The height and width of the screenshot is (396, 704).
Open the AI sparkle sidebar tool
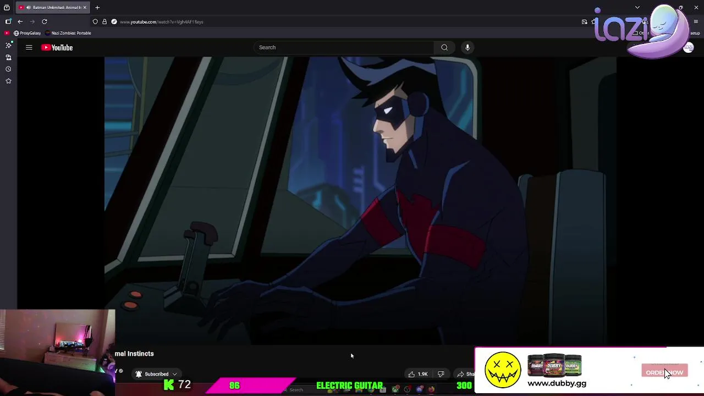[8, 45]
